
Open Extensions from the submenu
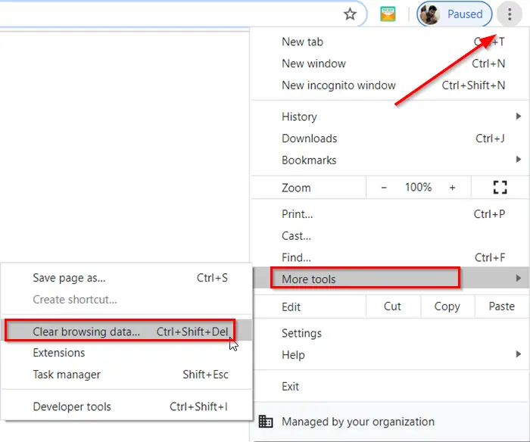(127, 353)
